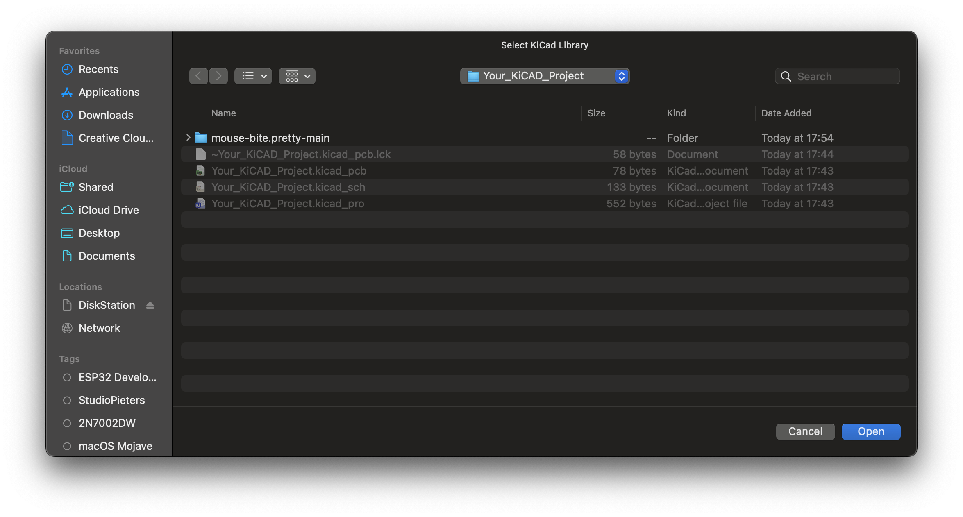Click the Shared folder icon
Screen dimensions: 963x517
point(67,187)
